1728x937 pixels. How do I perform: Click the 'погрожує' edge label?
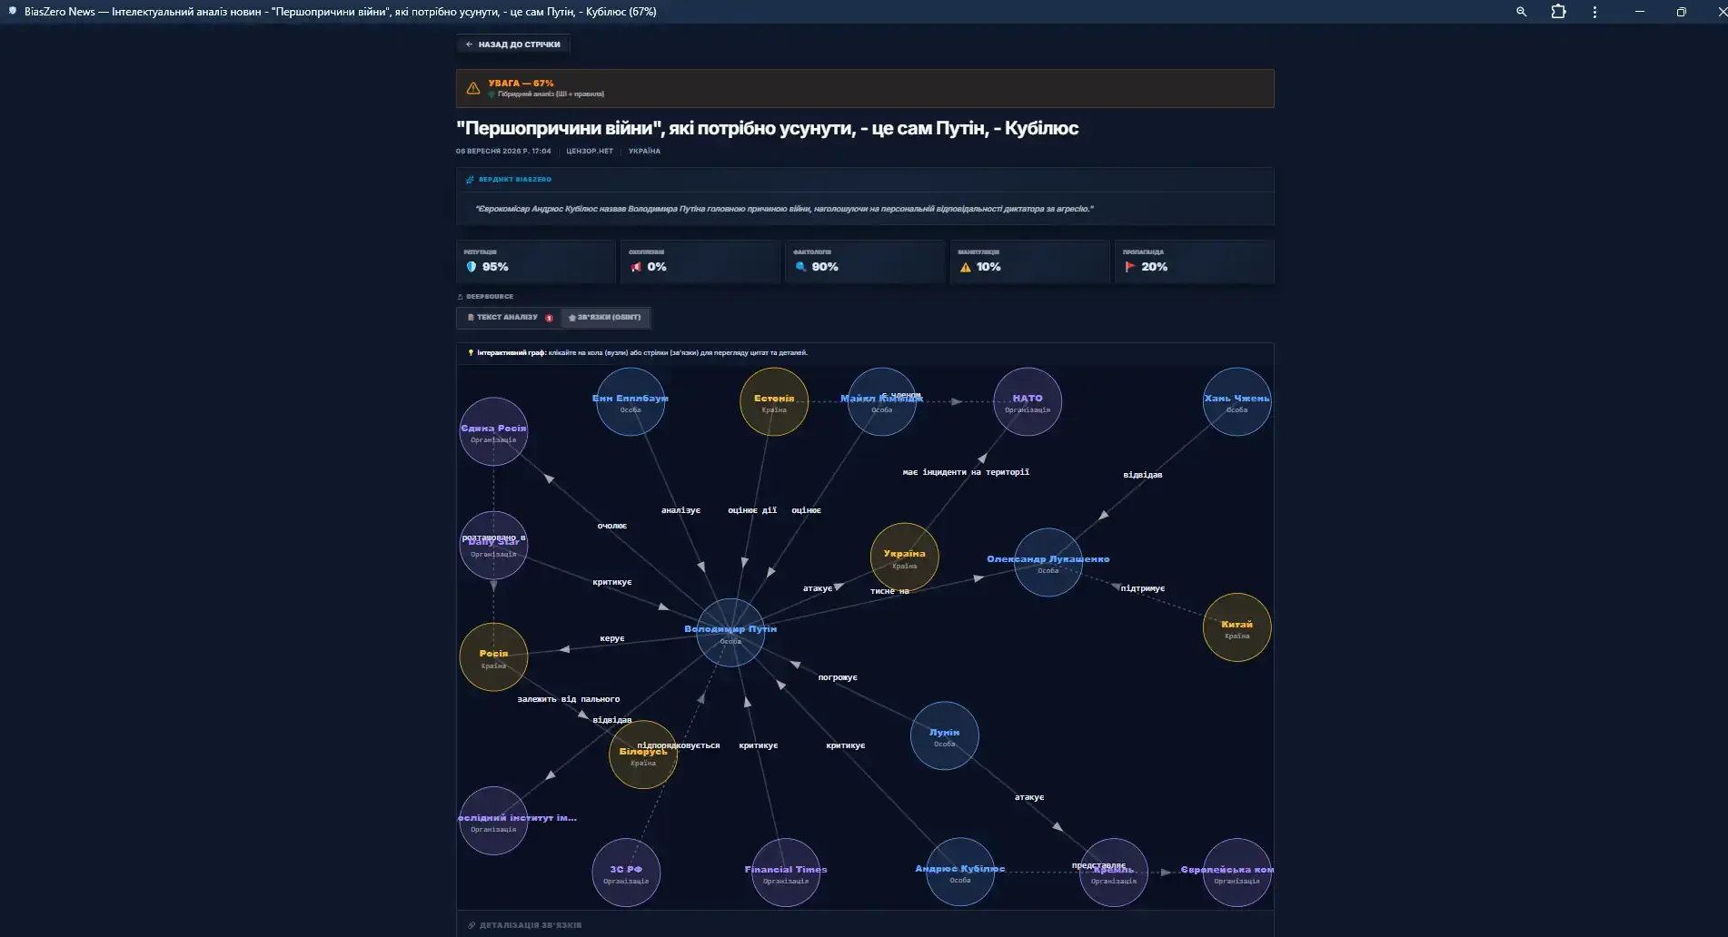[x=838, y=677]
